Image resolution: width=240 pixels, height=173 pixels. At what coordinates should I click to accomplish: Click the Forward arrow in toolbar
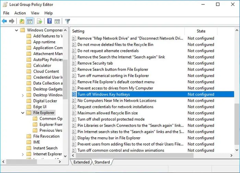[x=12, y=21]
